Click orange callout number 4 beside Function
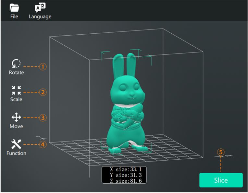The width and height of the screenshot is (248, 193). [x=43, y=144]
